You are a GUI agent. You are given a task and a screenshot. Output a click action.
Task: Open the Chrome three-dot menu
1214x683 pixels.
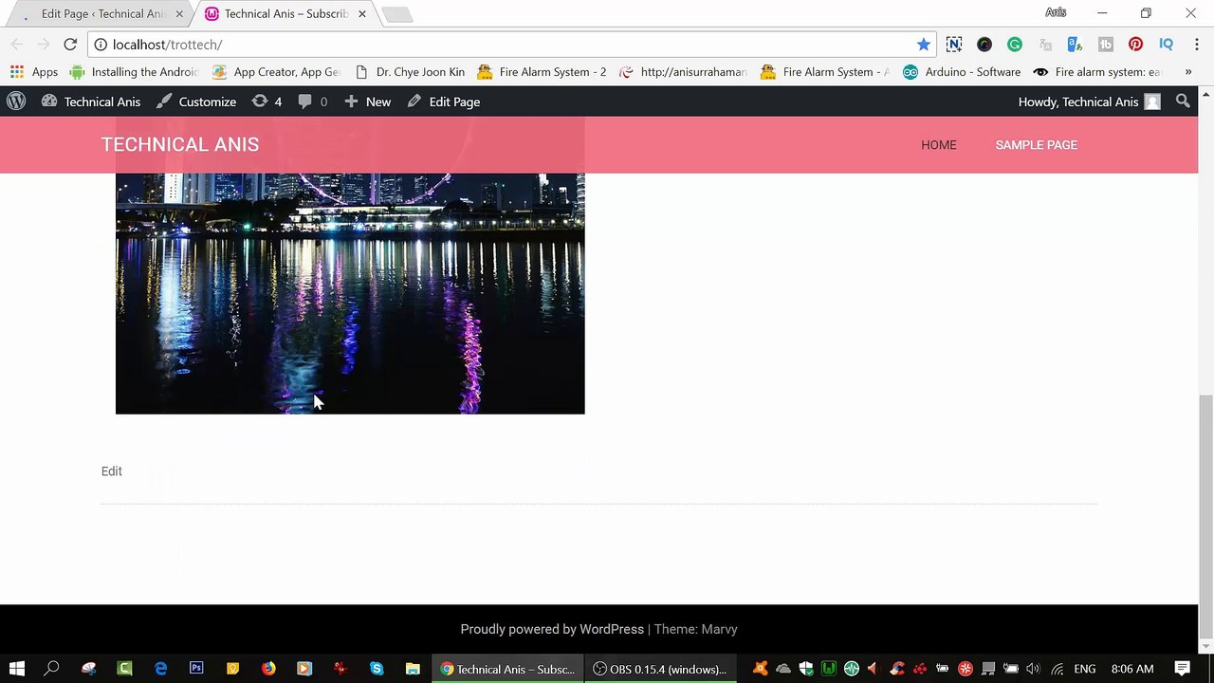[1196, 45]
